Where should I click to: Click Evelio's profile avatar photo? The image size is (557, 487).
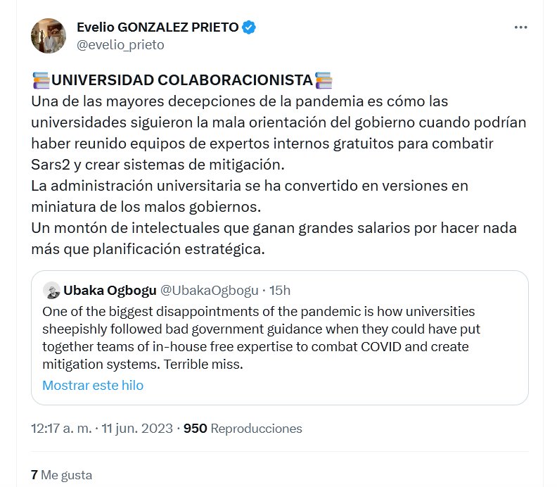49,35
